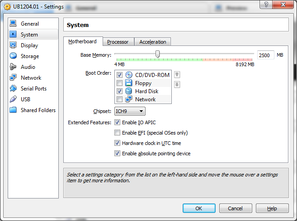Open the Audio settings headphone icon

13,67
